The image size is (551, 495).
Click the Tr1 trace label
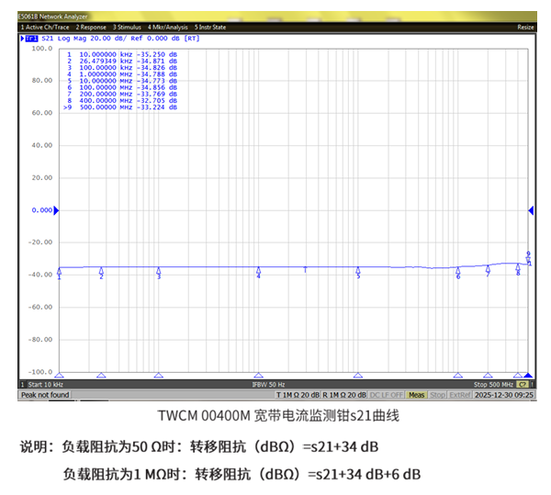click(32, 39)
